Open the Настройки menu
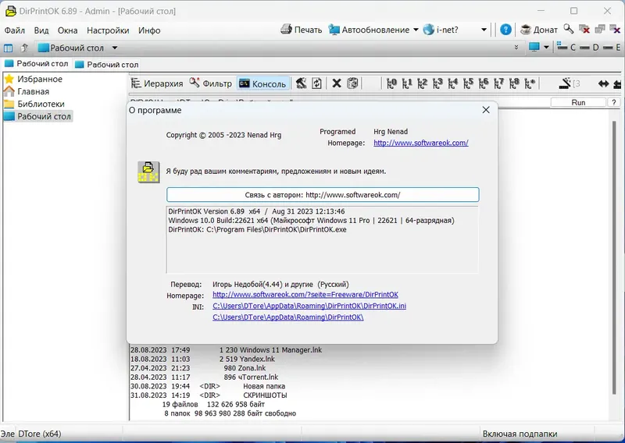The height and width of the screenshot is (443, 625). tap(108, 30)
